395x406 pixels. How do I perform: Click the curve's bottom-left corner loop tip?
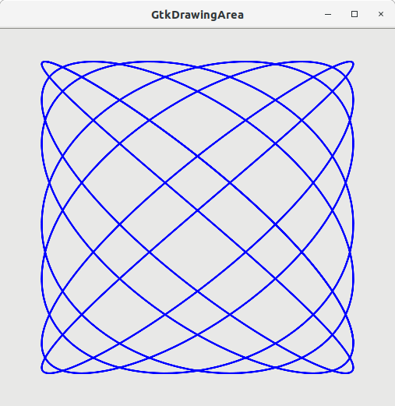[43, 372]
